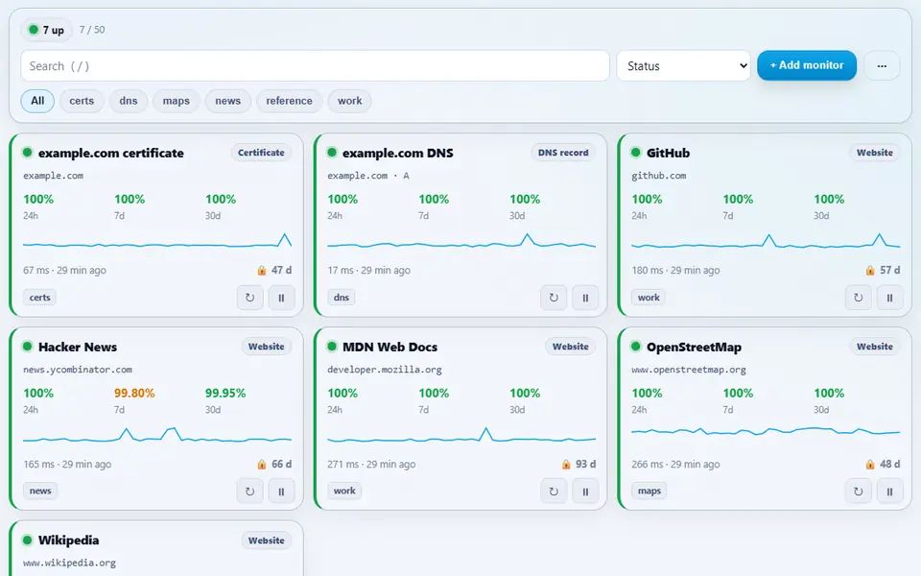Filter monitors by certs tag

(82, 101)
